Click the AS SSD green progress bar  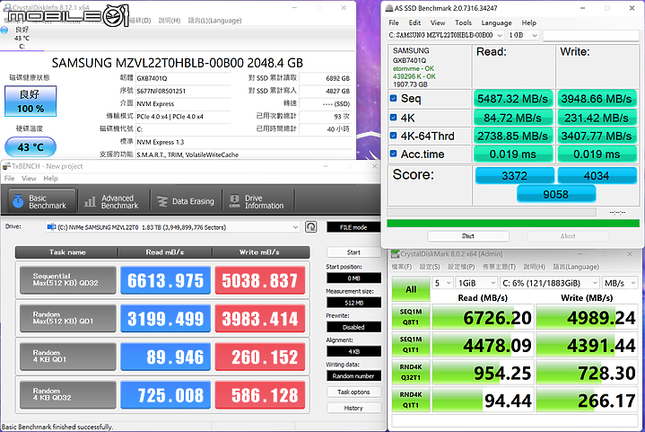[513, 224]
